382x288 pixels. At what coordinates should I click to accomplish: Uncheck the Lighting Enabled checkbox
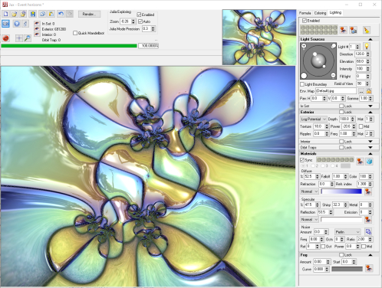[305, 21]
